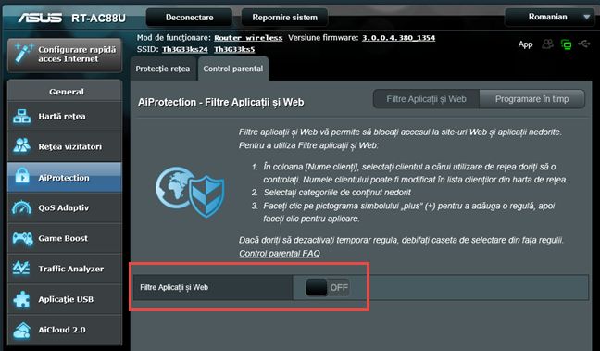Screen dimensions: 600x351
Task: Open Traffic Analyzer chart icon
Action: click(21, 269)
